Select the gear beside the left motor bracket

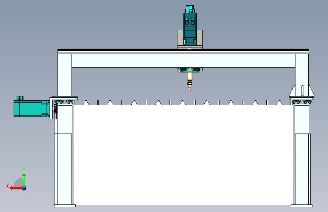(56, 109)
